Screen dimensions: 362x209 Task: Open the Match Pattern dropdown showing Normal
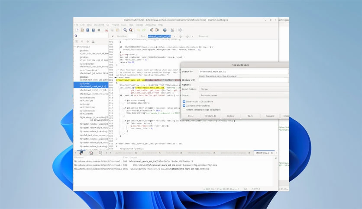coord(244,89)
